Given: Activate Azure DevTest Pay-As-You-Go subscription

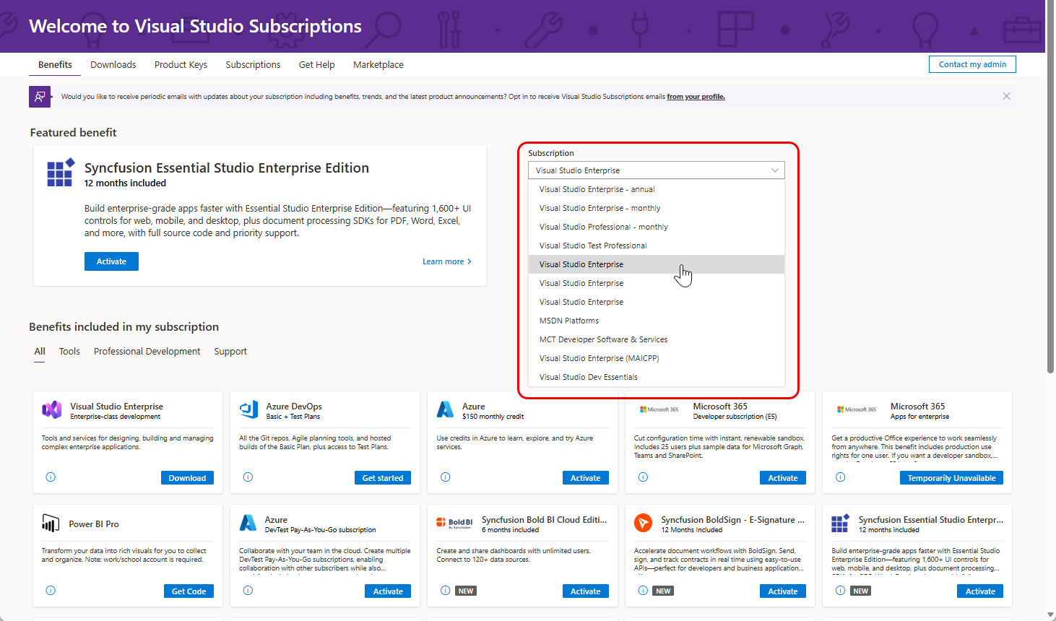Looking at the screenshot, I should pos(388,591).
